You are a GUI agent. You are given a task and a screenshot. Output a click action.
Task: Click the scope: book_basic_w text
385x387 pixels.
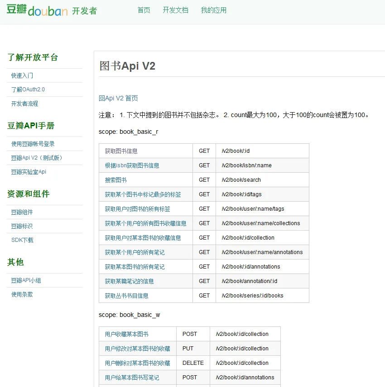(130, 315)
